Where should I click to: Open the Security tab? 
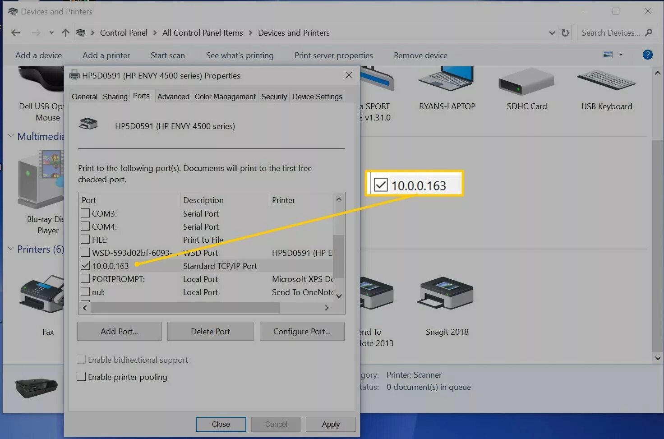(274, 97)
